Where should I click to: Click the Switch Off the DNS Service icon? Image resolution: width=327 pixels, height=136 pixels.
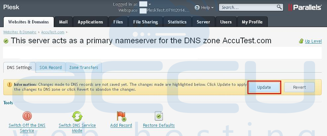[27, 116]
